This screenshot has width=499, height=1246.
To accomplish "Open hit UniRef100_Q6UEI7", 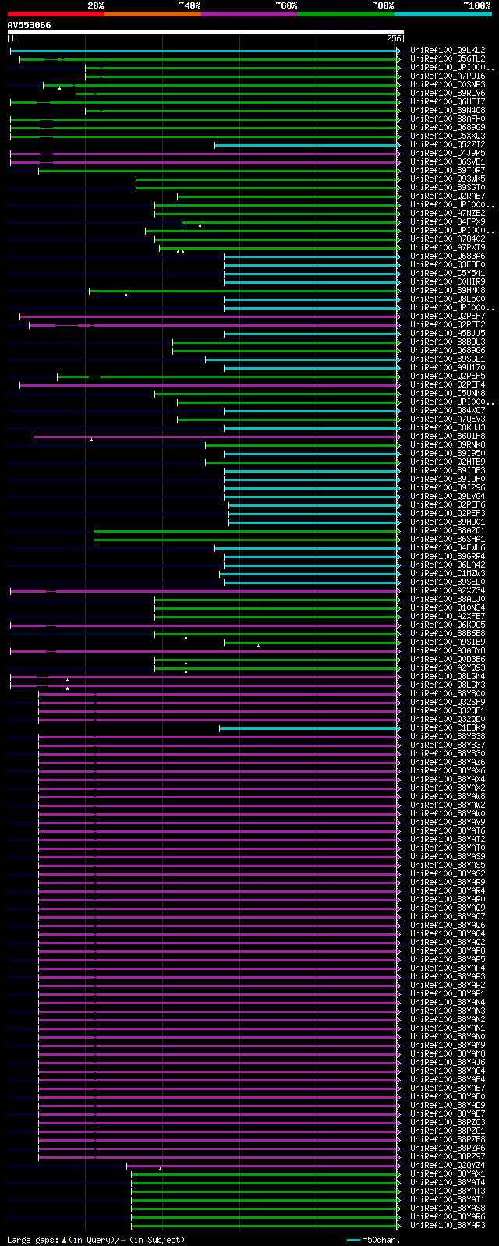I will (448, 101).
